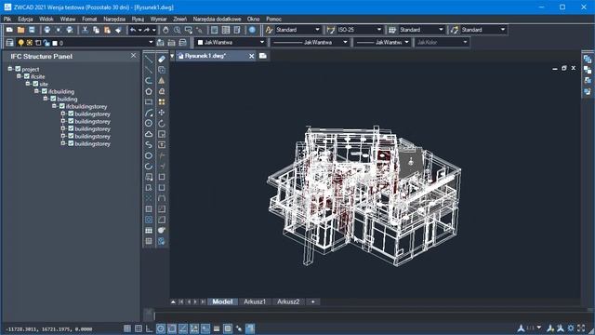The width and height of the screenshot is (595, 335).
Task: Open new drawing tab button beside Rysunek1.dwg
Action: (262, 56)
